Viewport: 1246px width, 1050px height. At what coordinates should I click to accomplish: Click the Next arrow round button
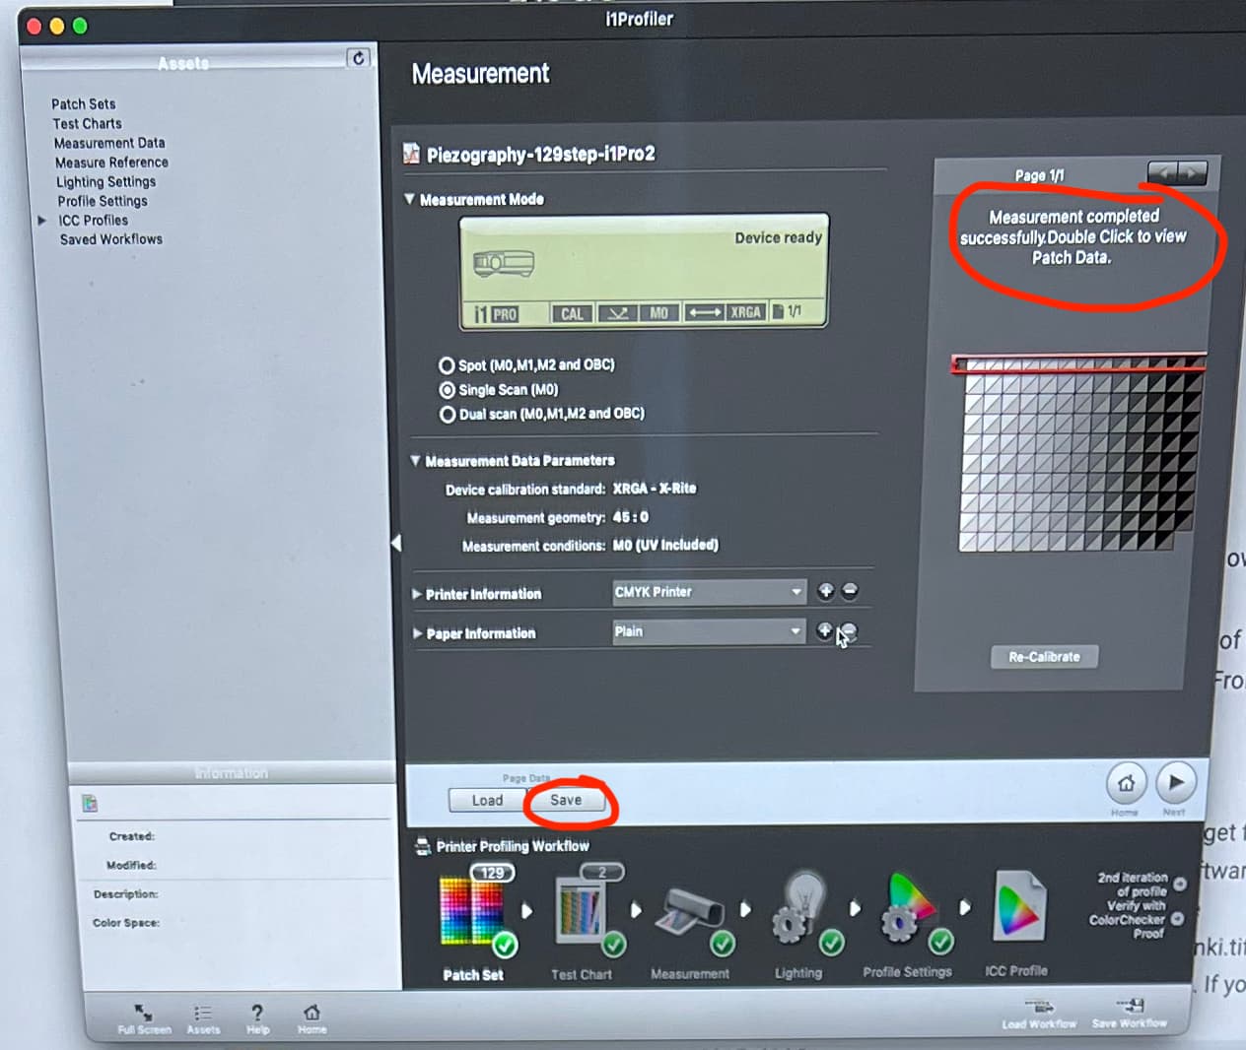(1175, 783)
